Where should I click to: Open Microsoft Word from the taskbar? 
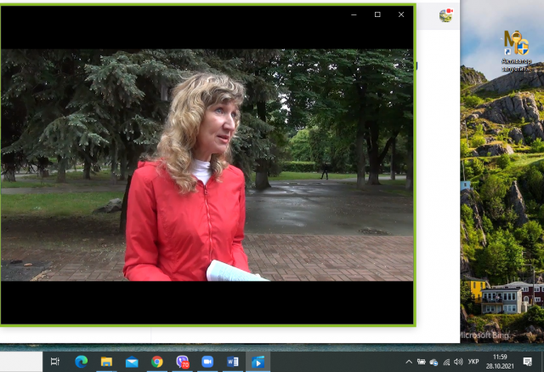click(x=233, y=362)
